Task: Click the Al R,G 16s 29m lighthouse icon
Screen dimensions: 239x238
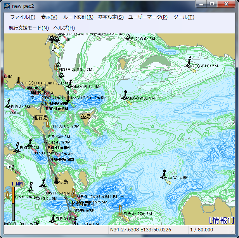Action: point(73,193)
